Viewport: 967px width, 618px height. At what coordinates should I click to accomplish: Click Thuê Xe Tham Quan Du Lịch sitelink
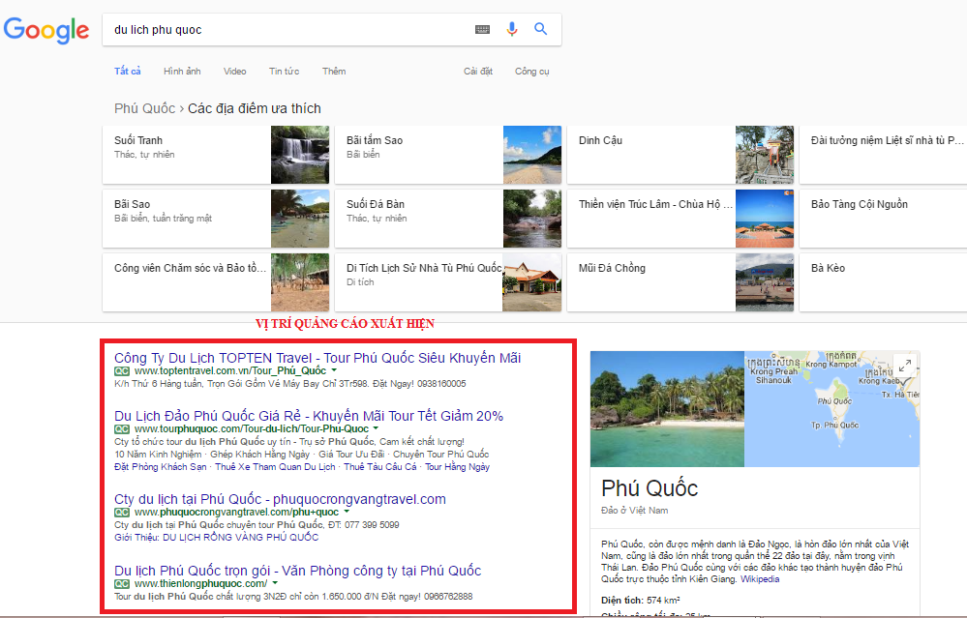(275, 467)
